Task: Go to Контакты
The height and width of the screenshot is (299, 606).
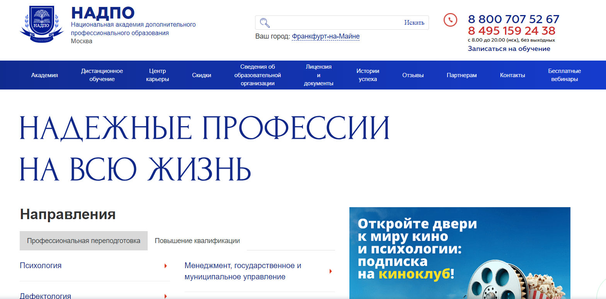Action: (x=512, y=75)
